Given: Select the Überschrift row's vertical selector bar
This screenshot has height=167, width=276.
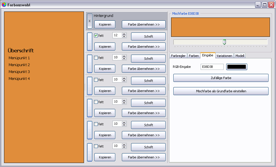Looking at the screenshot, I should point(90,41).
